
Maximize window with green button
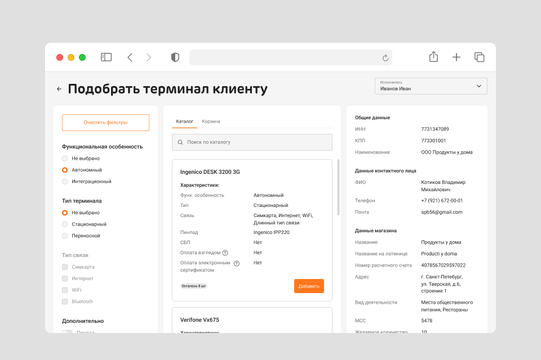pyautogui.click(x=82, y=57)
